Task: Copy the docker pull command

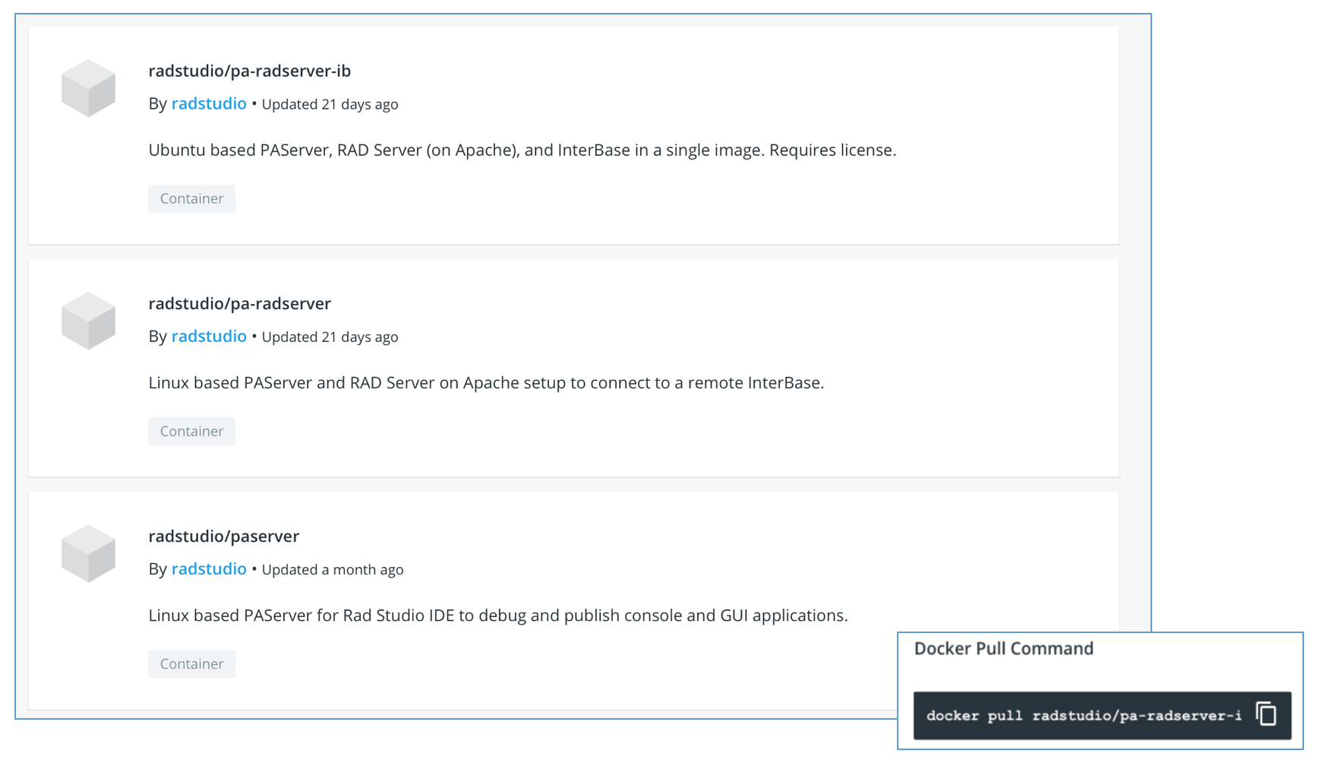Action: [1266, 714]
